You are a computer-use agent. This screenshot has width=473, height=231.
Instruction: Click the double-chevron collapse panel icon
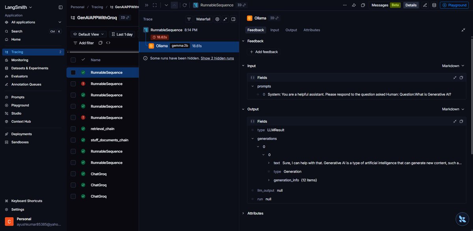(147, 5)
